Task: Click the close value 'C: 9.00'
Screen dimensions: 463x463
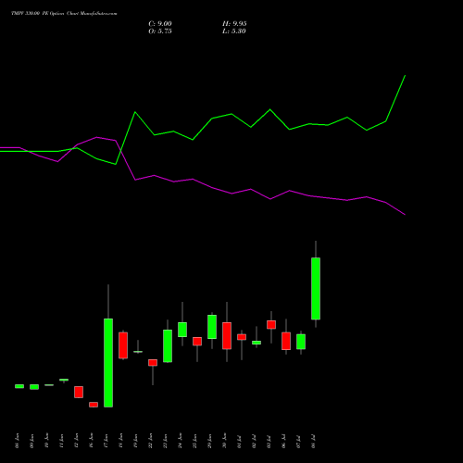Action: tap(160, 24)
